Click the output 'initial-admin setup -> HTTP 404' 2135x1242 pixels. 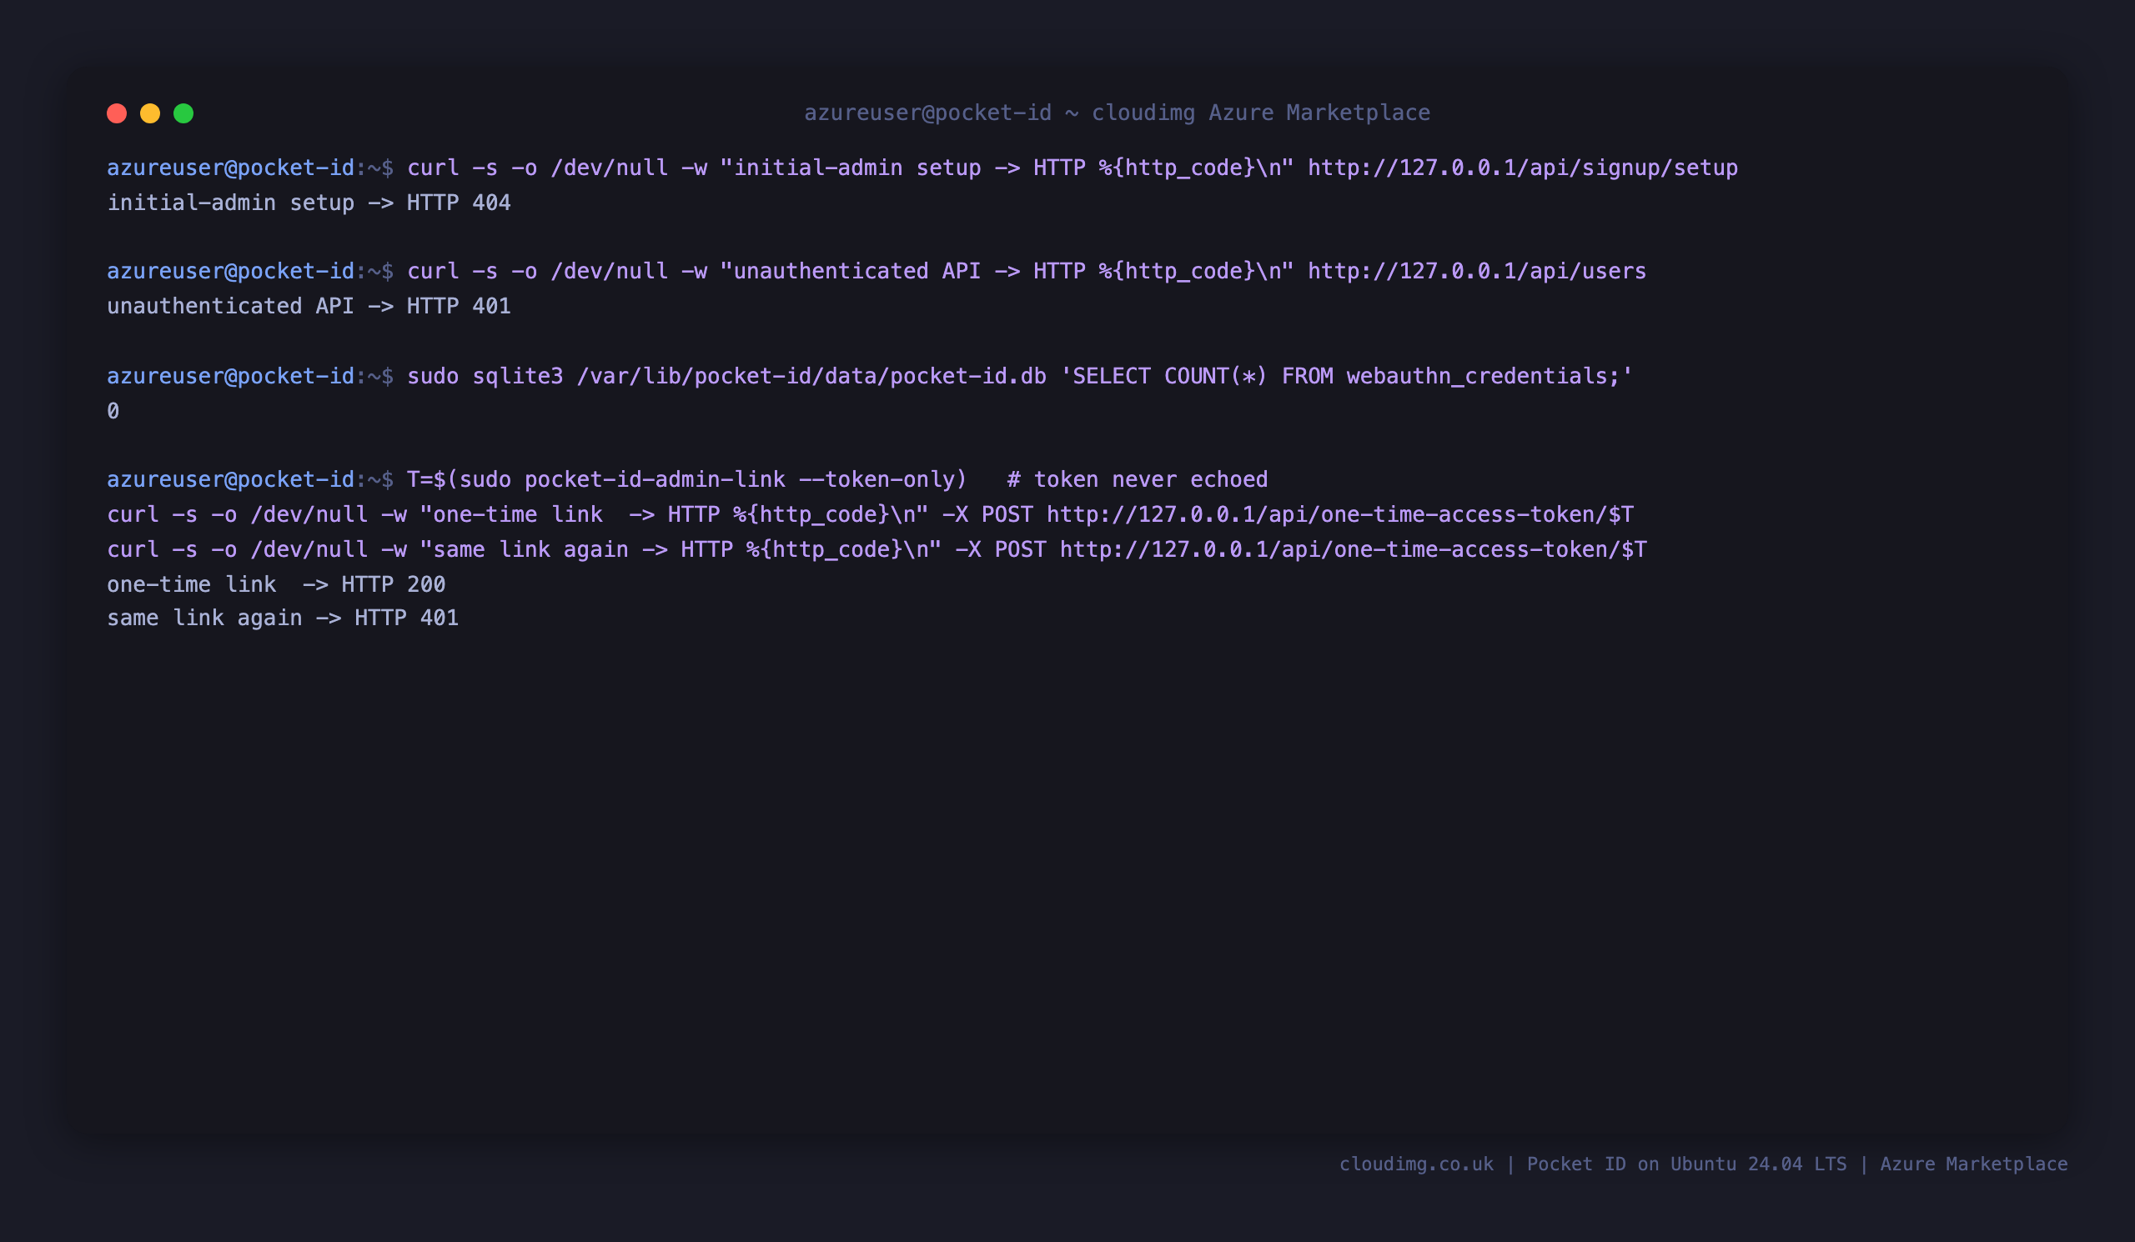[x=309, y=203]
